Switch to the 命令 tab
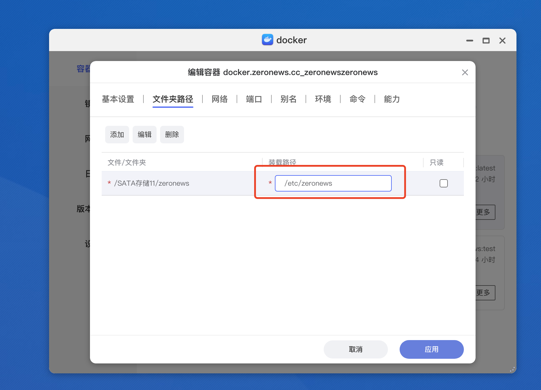 tap(358, 99)
